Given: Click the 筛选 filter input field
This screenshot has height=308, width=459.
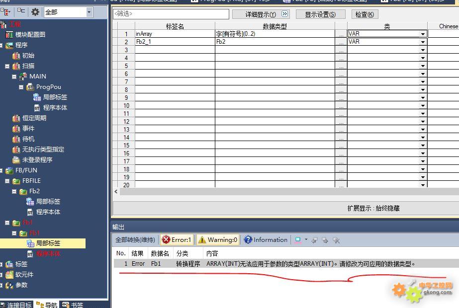Looking at the screenshot, I should click(x=171, y=14).
